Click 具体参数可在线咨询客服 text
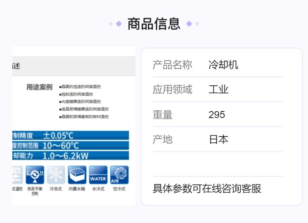308x223 pixels. point(207,189)
